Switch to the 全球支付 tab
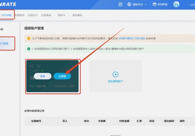The height and width of the screenshot is (136, 195). click(33, 15)
